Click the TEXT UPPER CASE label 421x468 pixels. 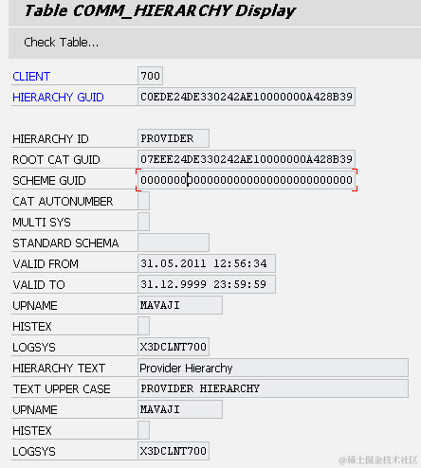62,389
